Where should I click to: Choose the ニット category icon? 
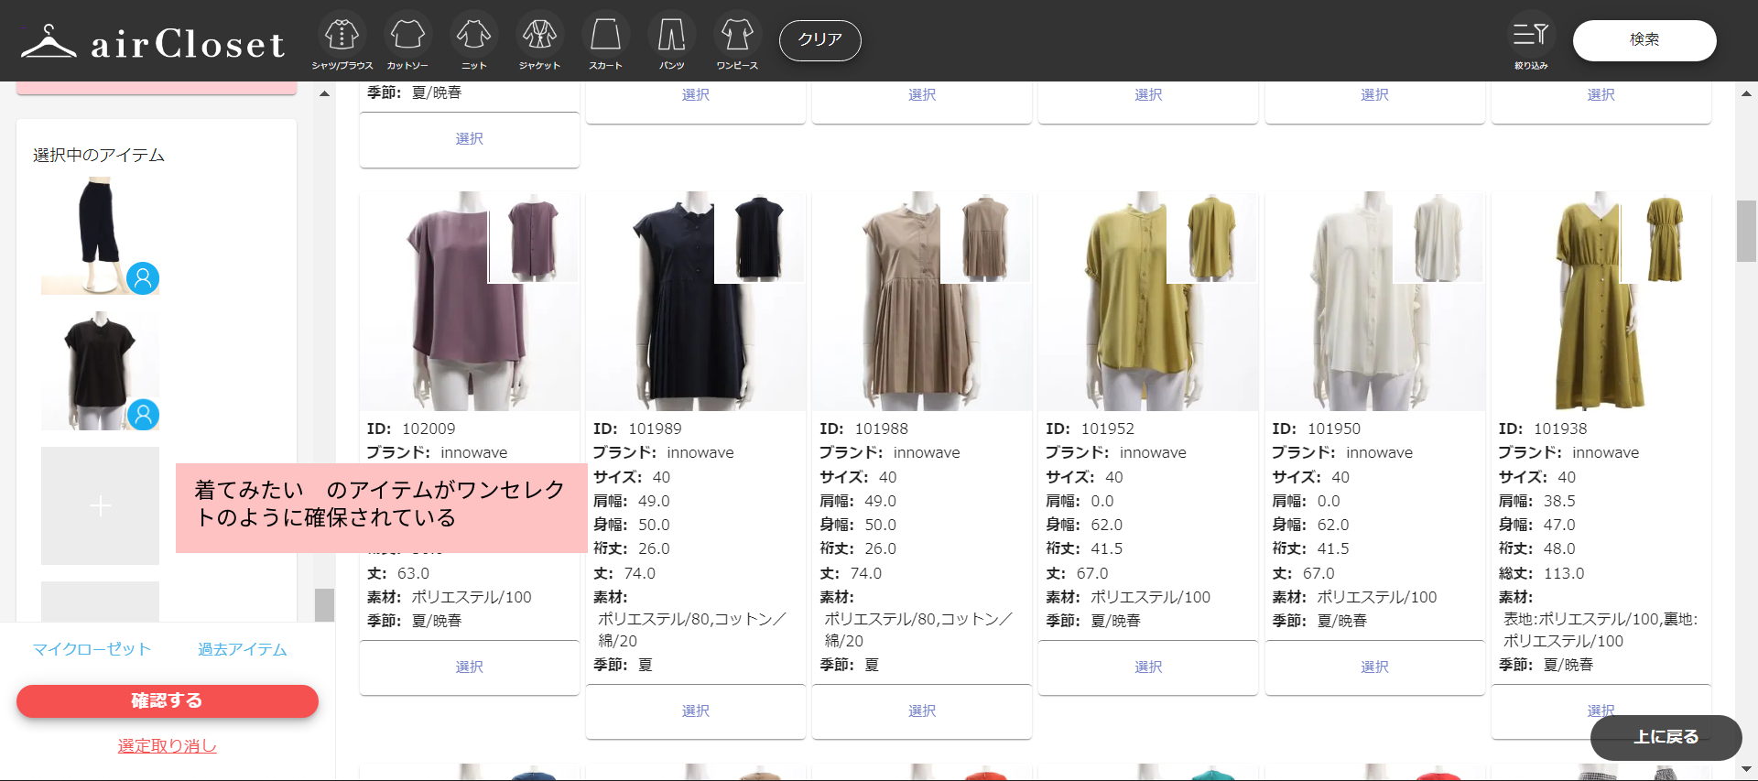pos(473,37)
